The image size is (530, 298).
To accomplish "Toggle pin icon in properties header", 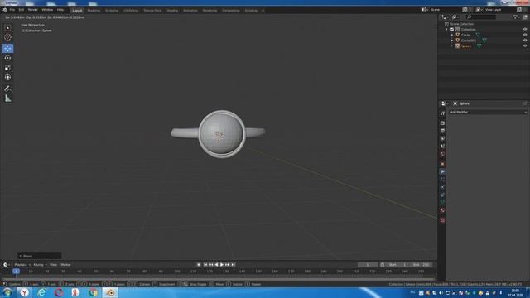I will [525, 103].
